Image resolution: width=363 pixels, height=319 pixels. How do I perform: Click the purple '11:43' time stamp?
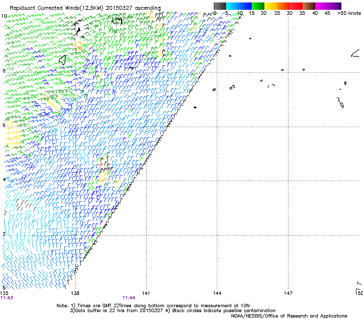(7, 298)
